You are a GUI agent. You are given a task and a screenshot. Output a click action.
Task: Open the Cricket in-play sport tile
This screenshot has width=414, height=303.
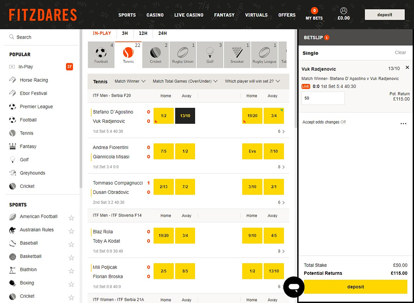click(156, 55)
